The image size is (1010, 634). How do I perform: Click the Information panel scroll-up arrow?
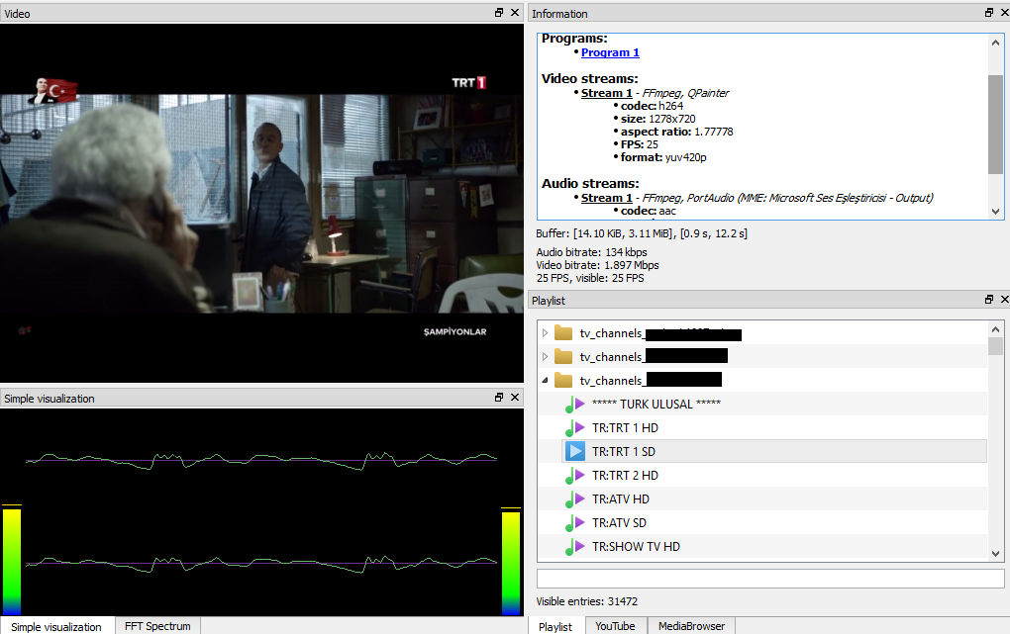point(995,43)
